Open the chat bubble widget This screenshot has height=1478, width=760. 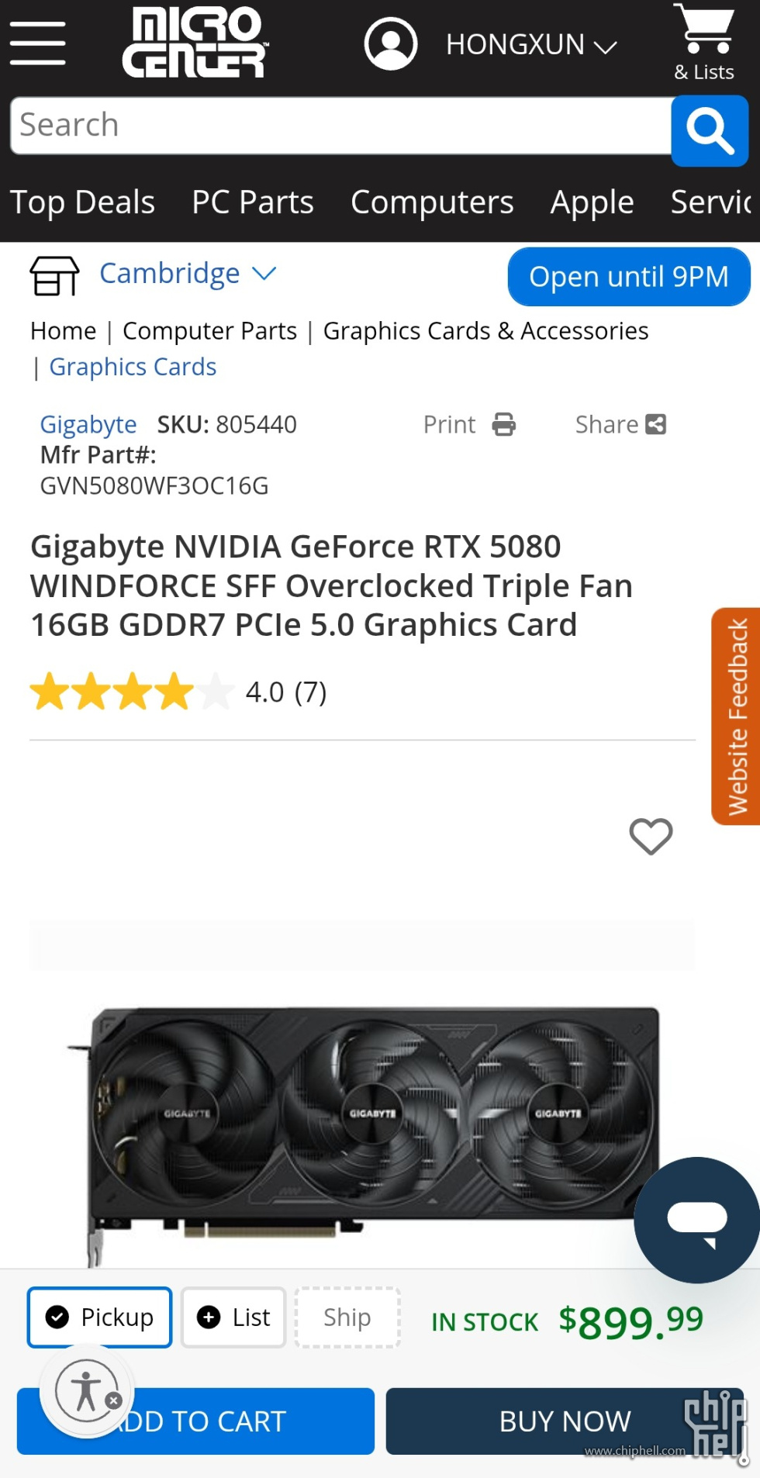click(x=696, y=1220)
